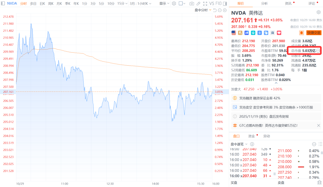323x187 pixels.
Task: Select the 盘口 order book tab
Action: pos(236,136)
